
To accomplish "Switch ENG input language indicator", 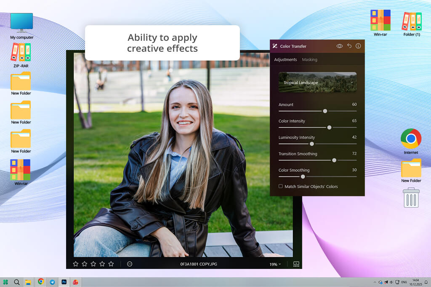I will click(404, 282).
